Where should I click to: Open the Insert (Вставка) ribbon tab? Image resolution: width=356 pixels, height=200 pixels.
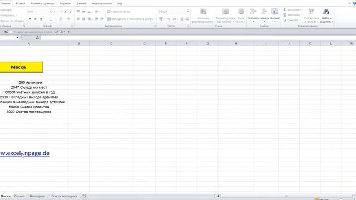coord(21,4)
